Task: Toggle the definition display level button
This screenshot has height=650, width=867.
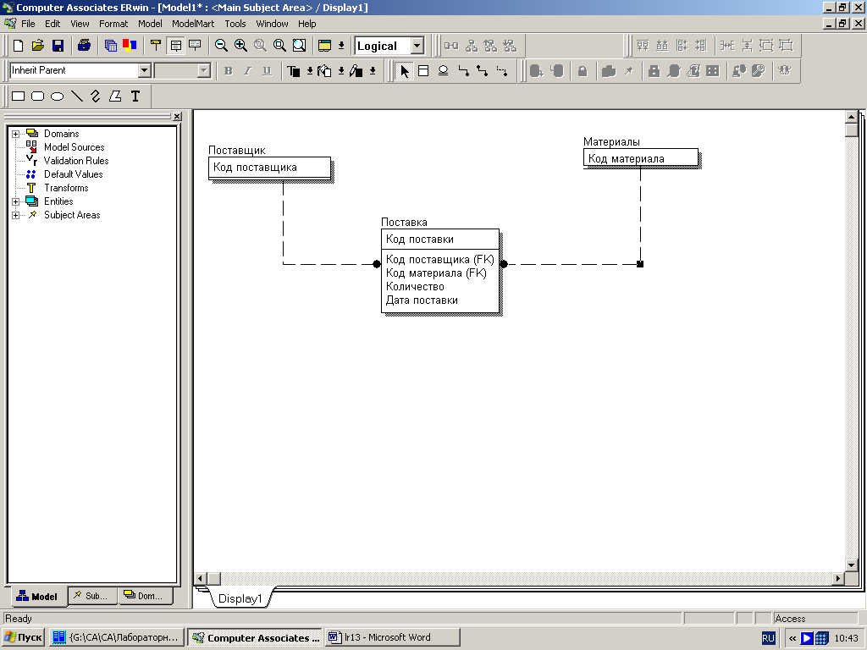Action: coord(196,46)
